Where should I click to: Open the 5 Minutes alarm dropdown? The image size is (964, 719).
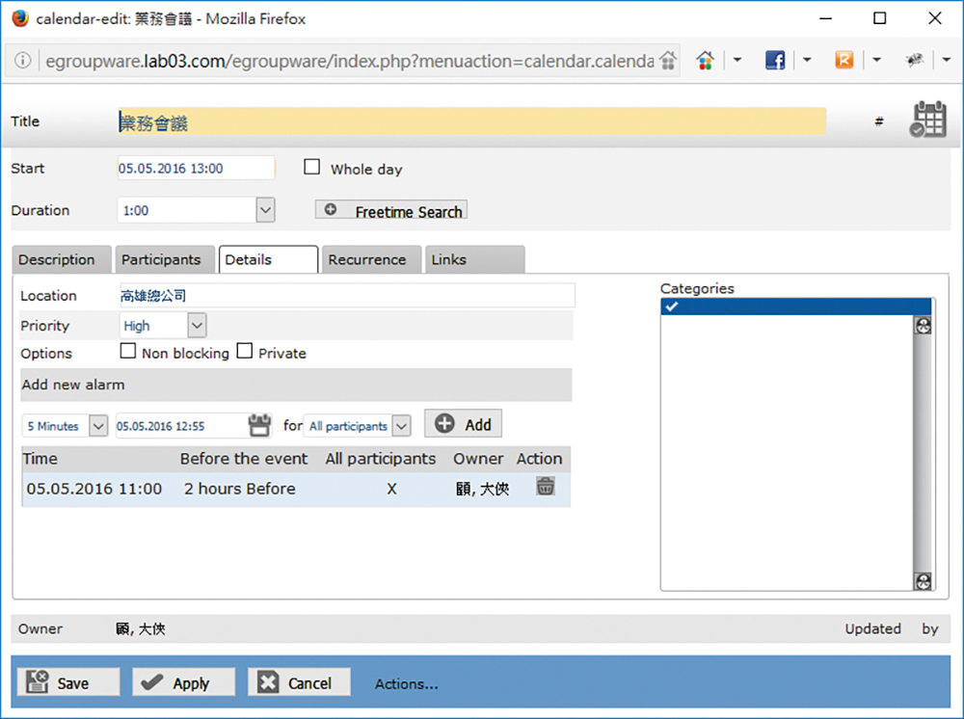[98, 425]
